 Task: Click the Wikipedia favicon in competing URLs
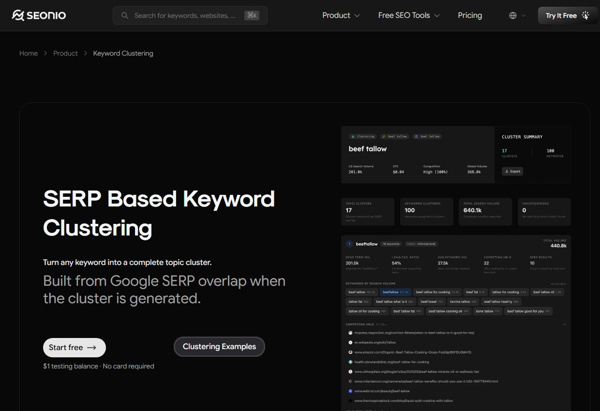click(350, 342)
